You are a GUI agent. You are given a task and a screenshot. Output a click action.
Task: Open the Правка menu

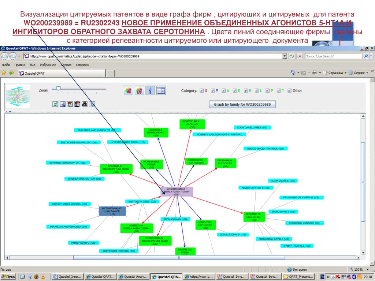[20, 65]
